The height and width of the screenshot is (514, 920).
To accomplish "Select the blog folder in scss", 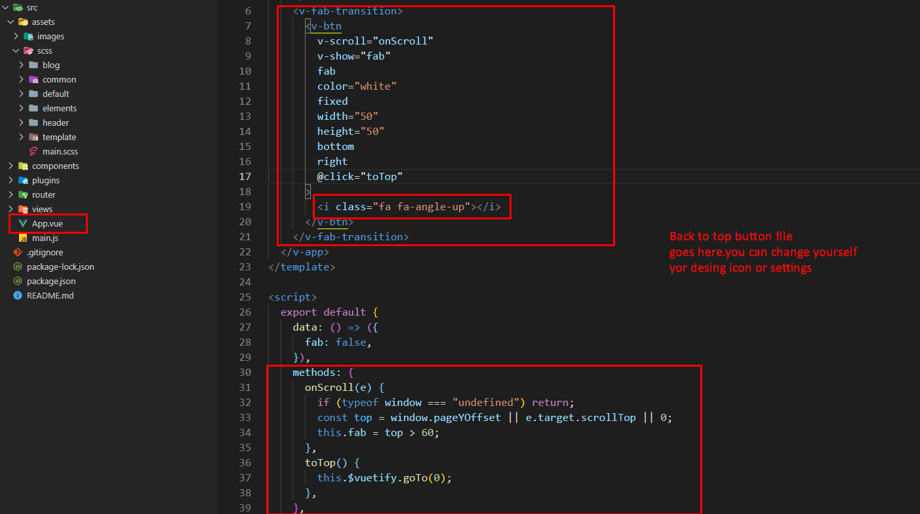I will click(50, 65).
